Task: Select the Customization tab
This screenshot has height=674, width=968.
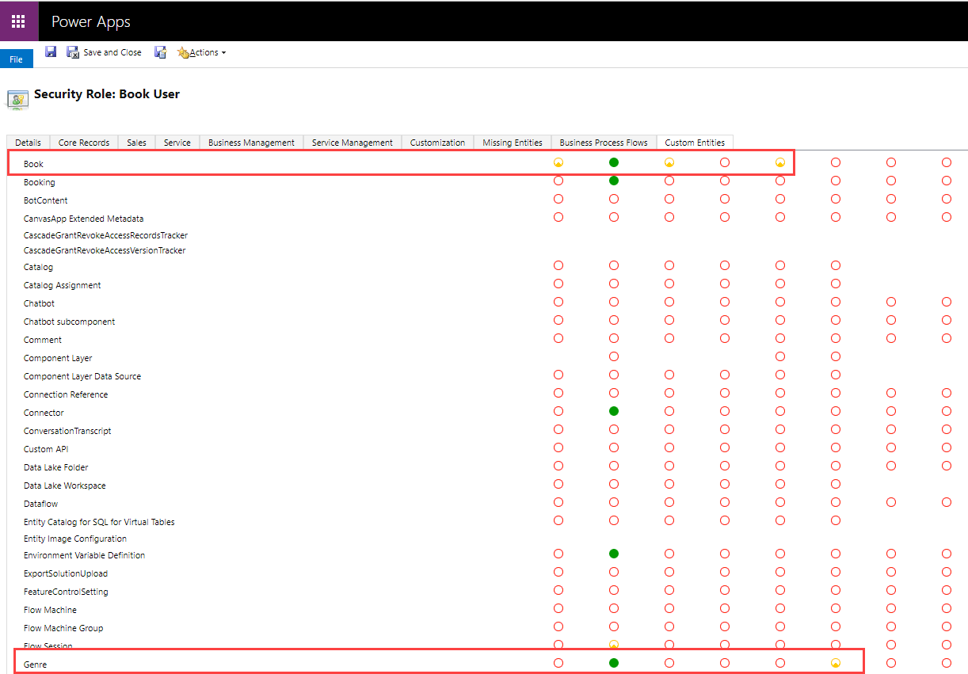Action: tap(437, 143)
